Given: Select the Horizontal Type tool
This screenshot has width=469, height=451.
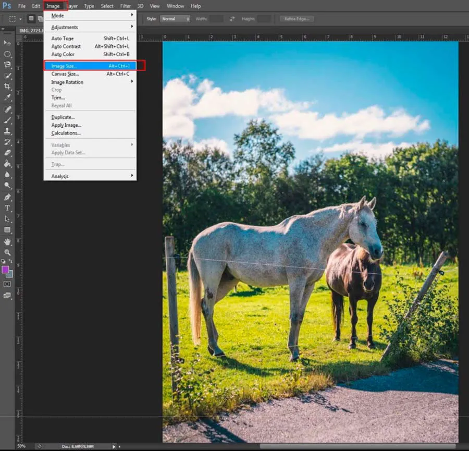Looking at the screenshot, I should click(7, 208).
